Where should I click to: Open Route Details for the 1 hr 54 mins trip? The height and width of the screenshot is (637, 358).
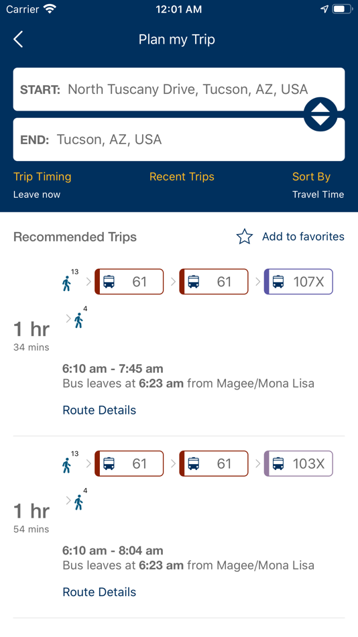(99, 592)
